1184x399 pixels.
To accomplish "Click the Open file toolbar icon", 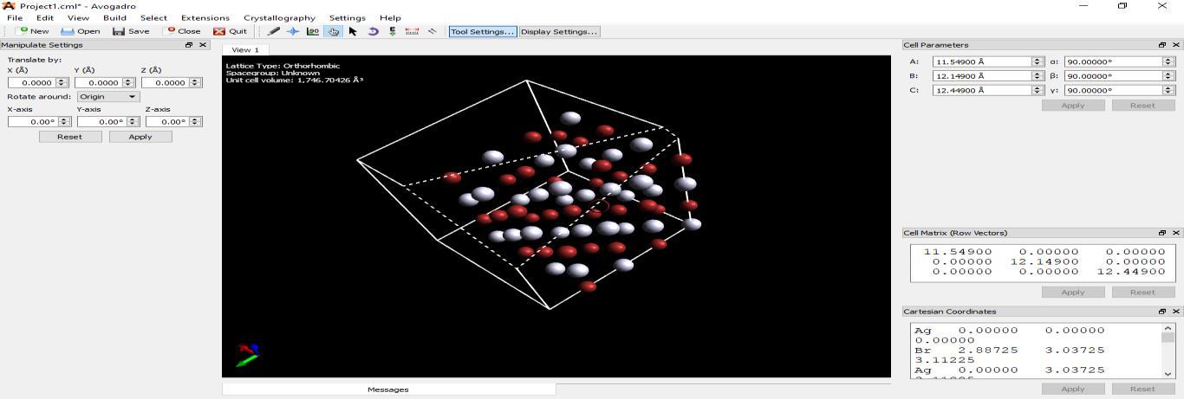I will pyautogui.click(x=67, y=31).
